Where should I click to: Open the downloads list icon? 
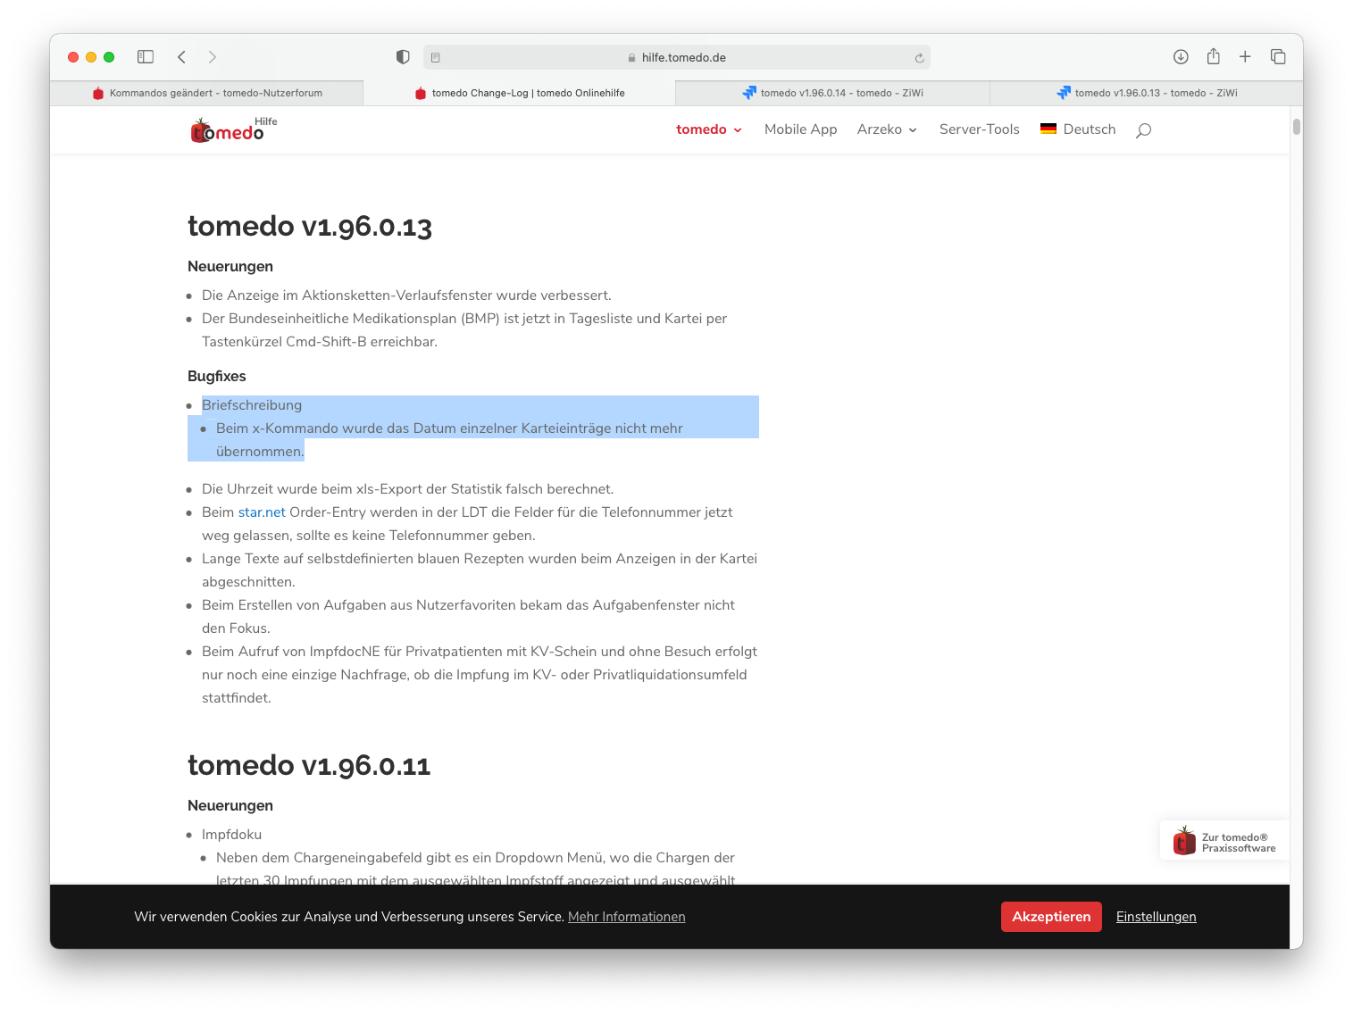click(x=1181, y=57)
